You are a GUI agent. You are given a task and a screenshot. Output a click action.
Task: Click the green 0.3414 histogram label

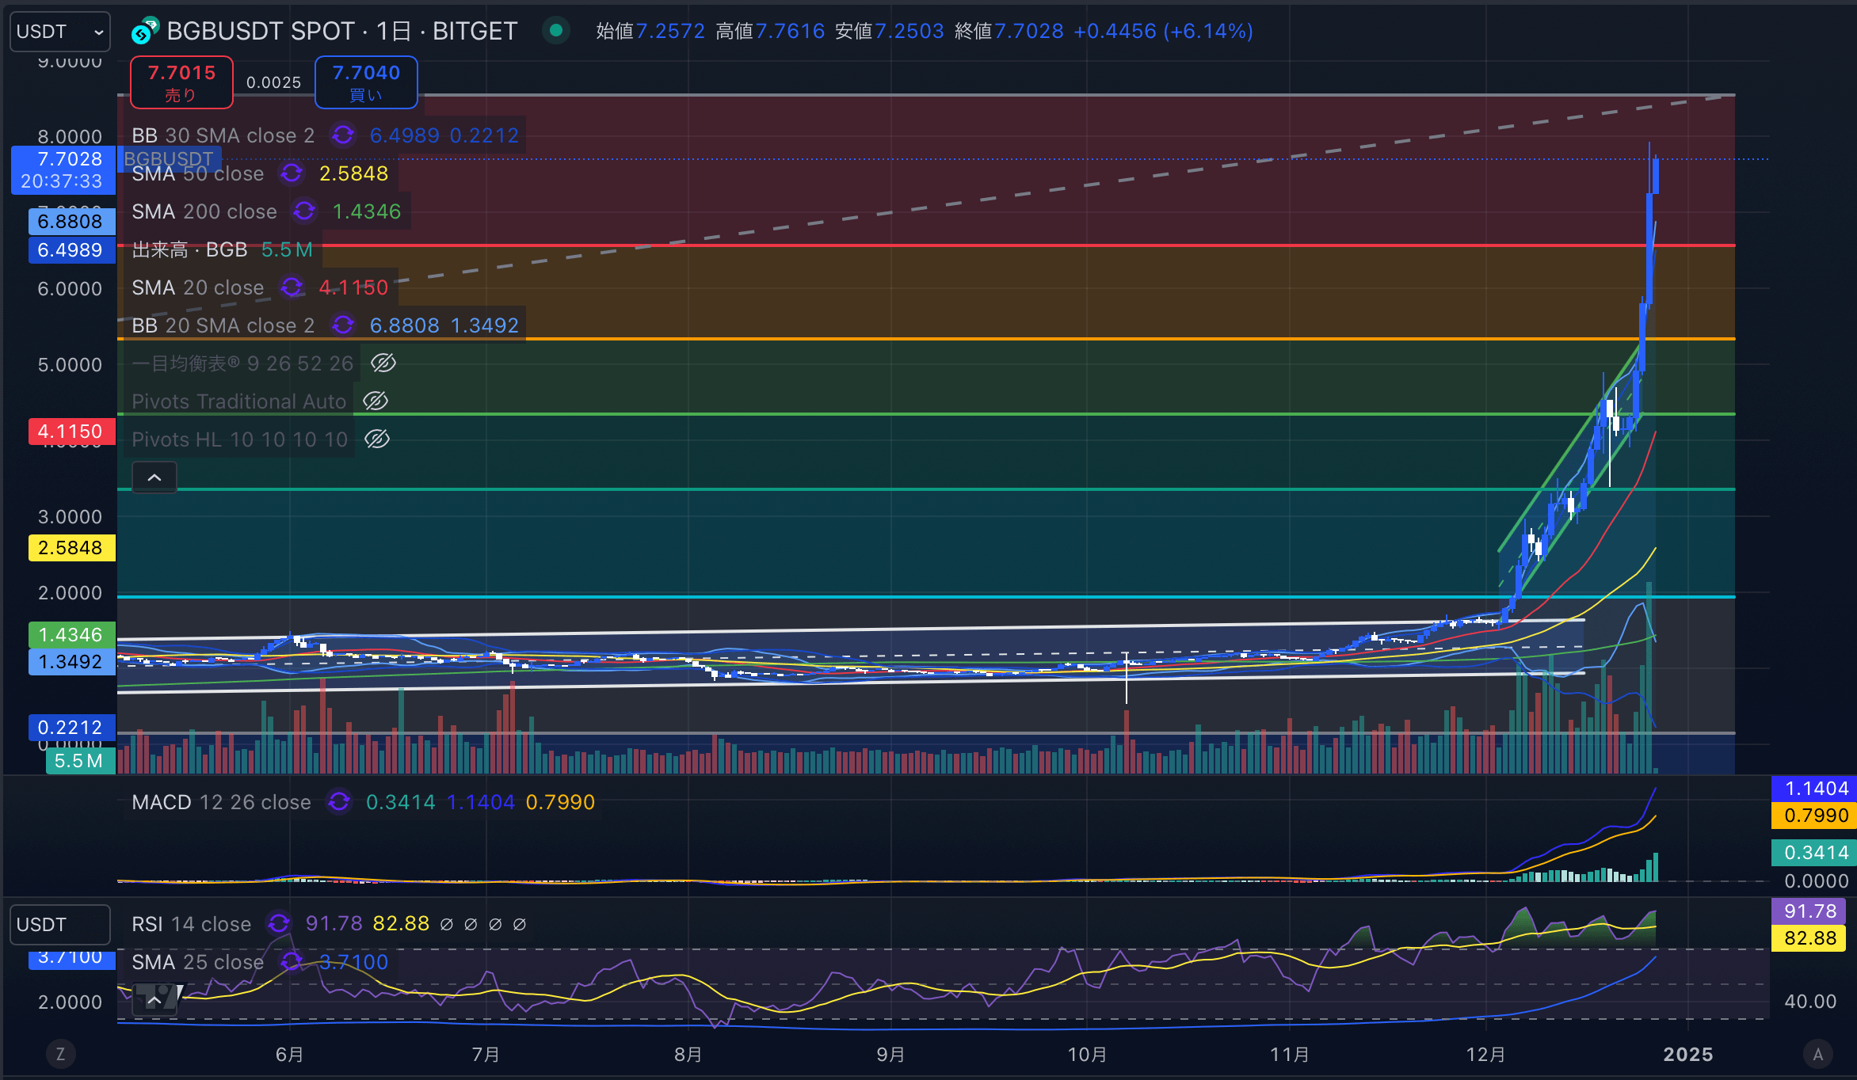(x=1814, y=853)
